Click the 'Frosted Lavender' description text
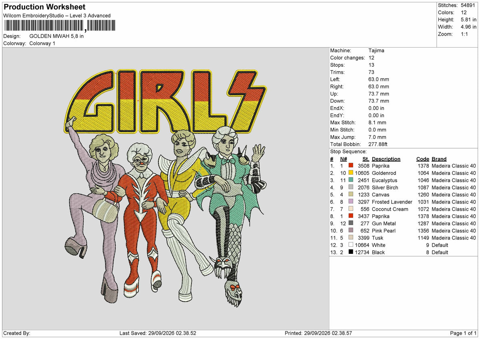The width and height of the screenshot is (480, 339). (392, 201)
